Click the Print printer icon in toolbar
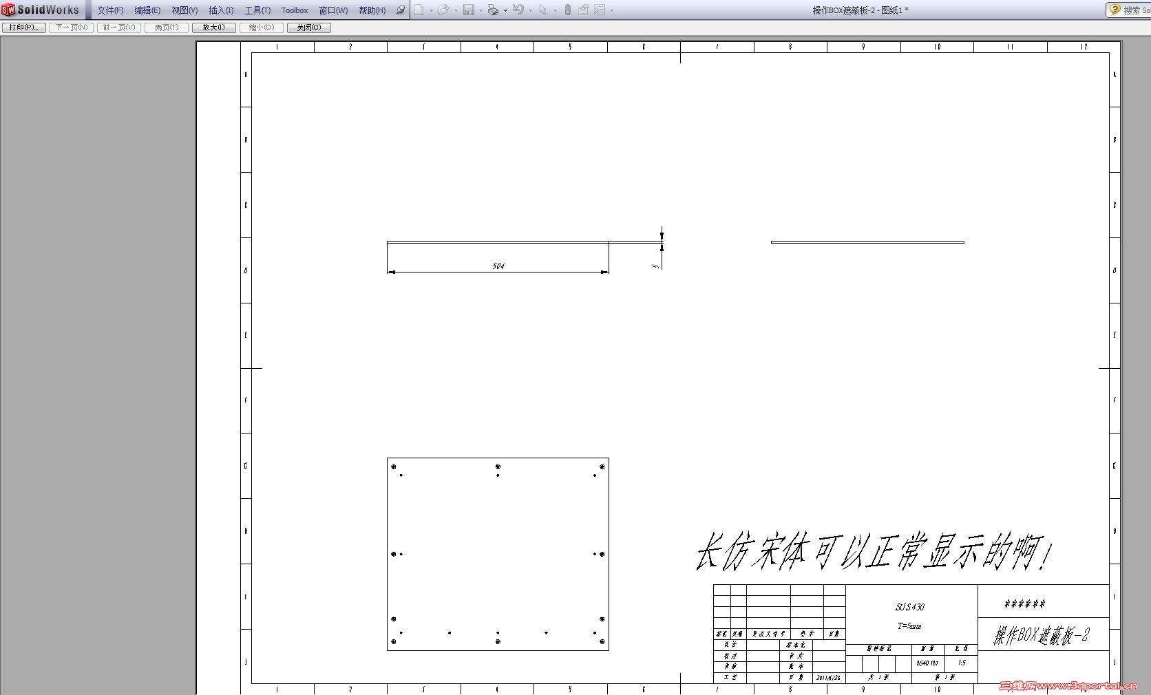Viewport: 1151px width, 695px height. (493, 10)
